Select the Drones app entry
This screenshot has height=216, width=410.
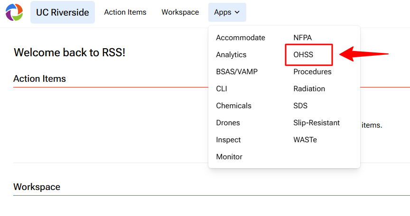pyautogui.click(x=228, y=123)
